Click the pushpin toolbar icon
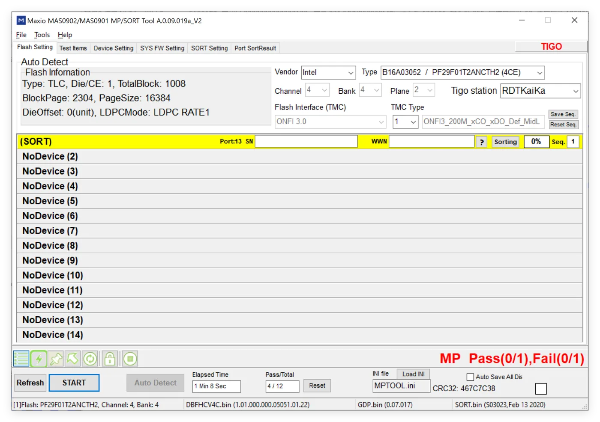Screen dimensions: 600x422 56,359
